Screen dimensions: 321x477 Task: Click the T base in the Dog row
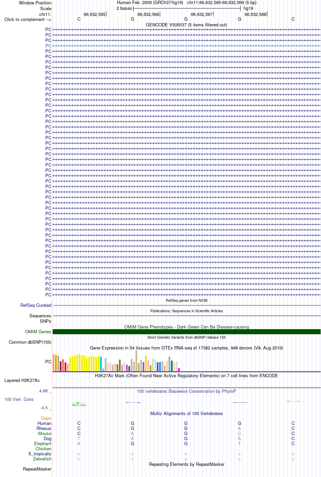(x=79, y=438)
